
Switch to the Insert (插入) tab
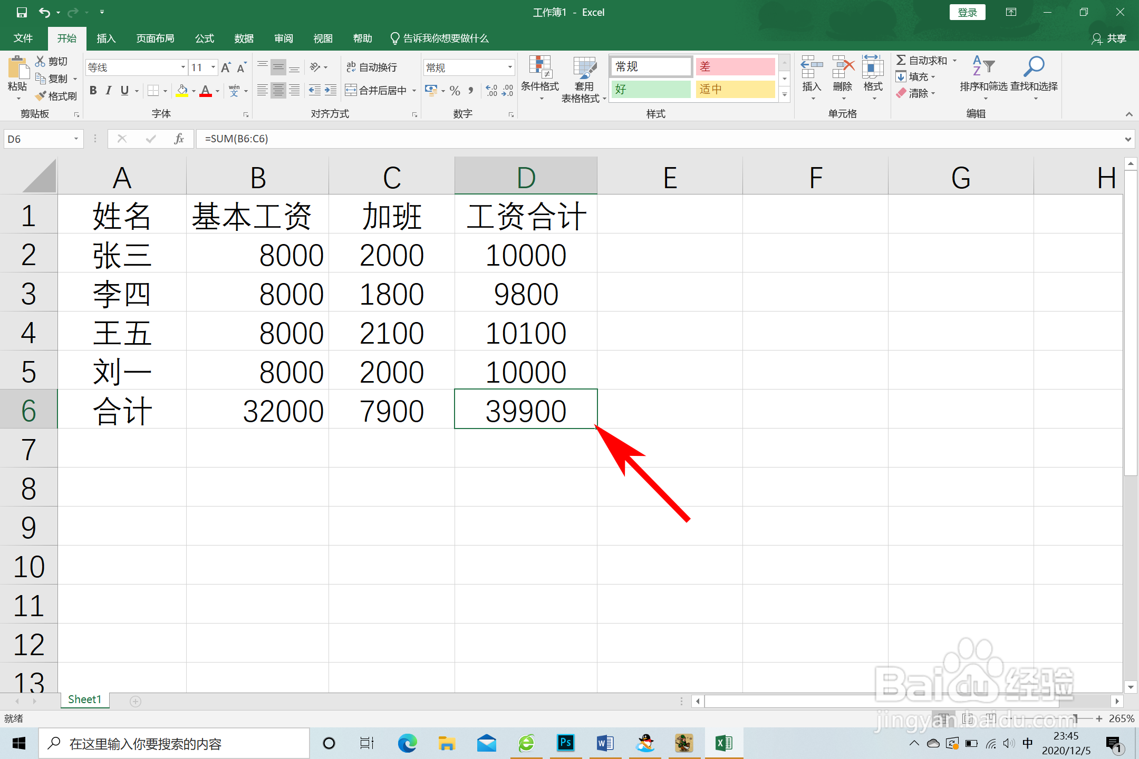coord(106,38)
